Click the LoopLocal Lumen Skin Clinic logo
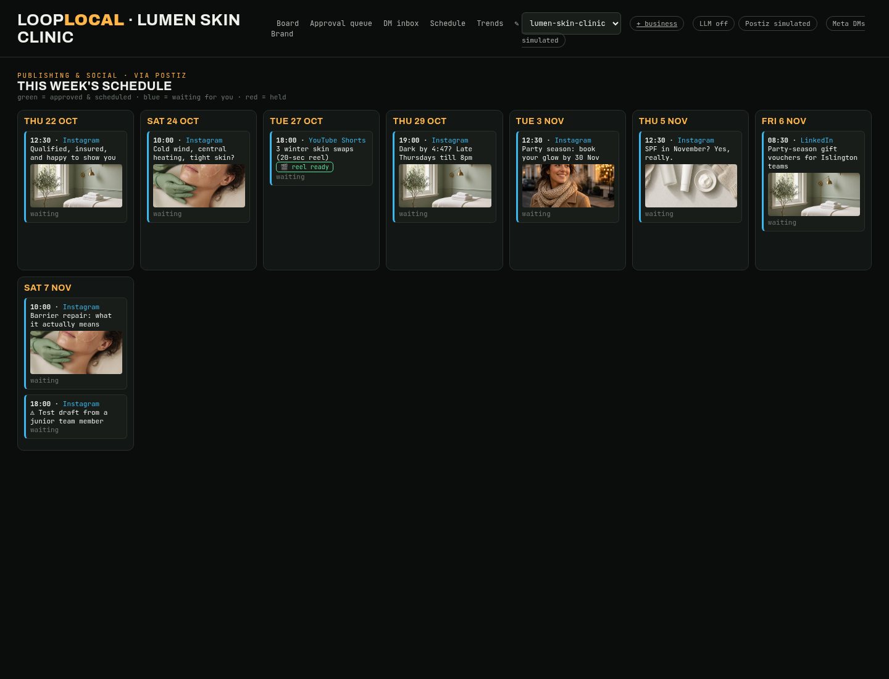 (129, 28)
